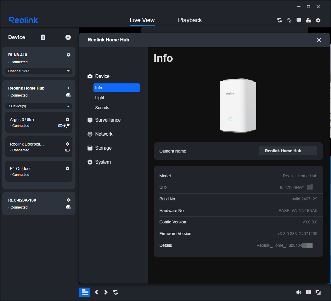
Task: Expand Reolink Home Hub chevron arrow
Action: 69,88
